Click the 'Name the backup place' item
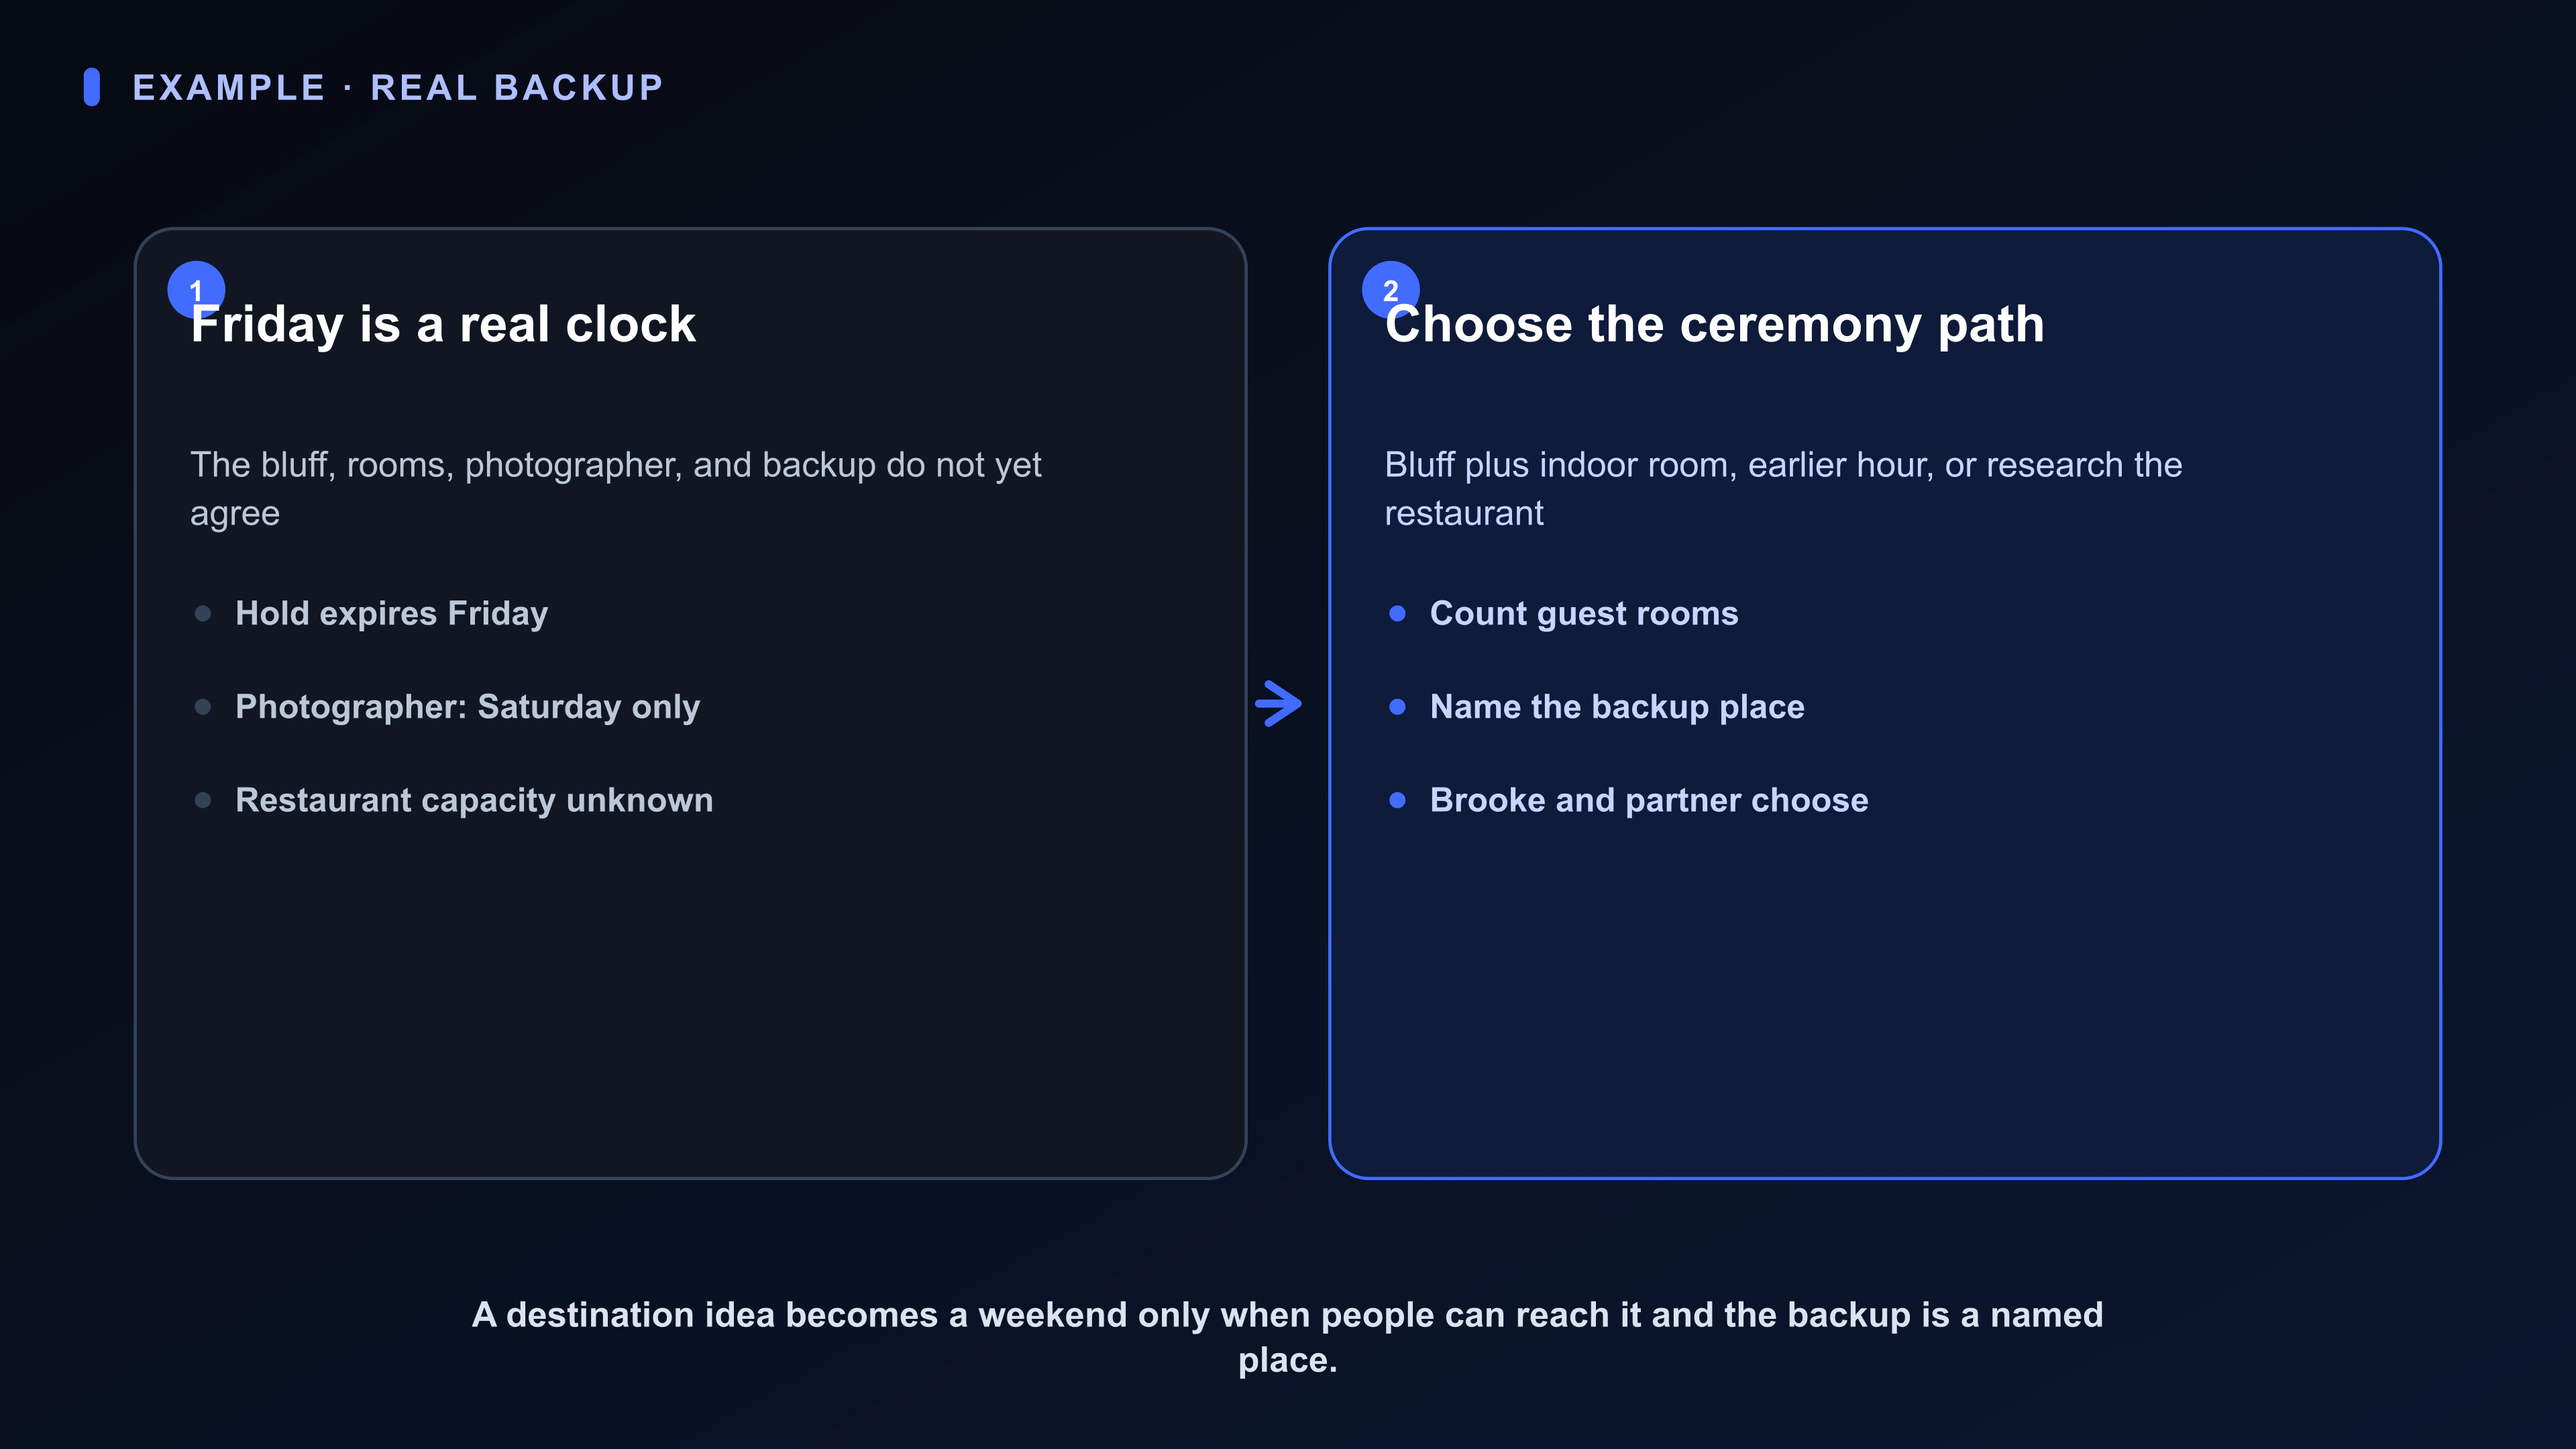The height and width of the screenshot is (1449, 2576). tap(1617, 707)
